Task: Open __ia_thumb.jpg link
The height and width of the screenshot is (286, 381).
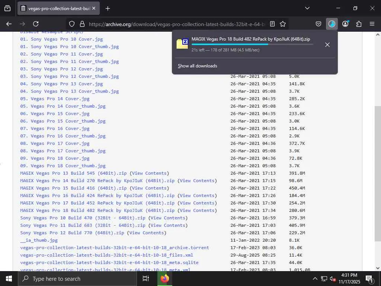Action: coord(39,240)
